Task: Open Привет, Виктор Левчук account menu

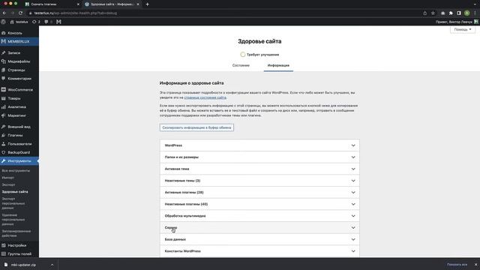Action: 457,22
